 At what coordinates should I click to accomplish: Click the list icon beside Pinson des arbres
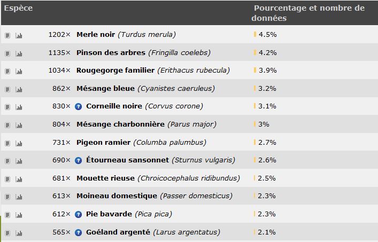point(7,54)
